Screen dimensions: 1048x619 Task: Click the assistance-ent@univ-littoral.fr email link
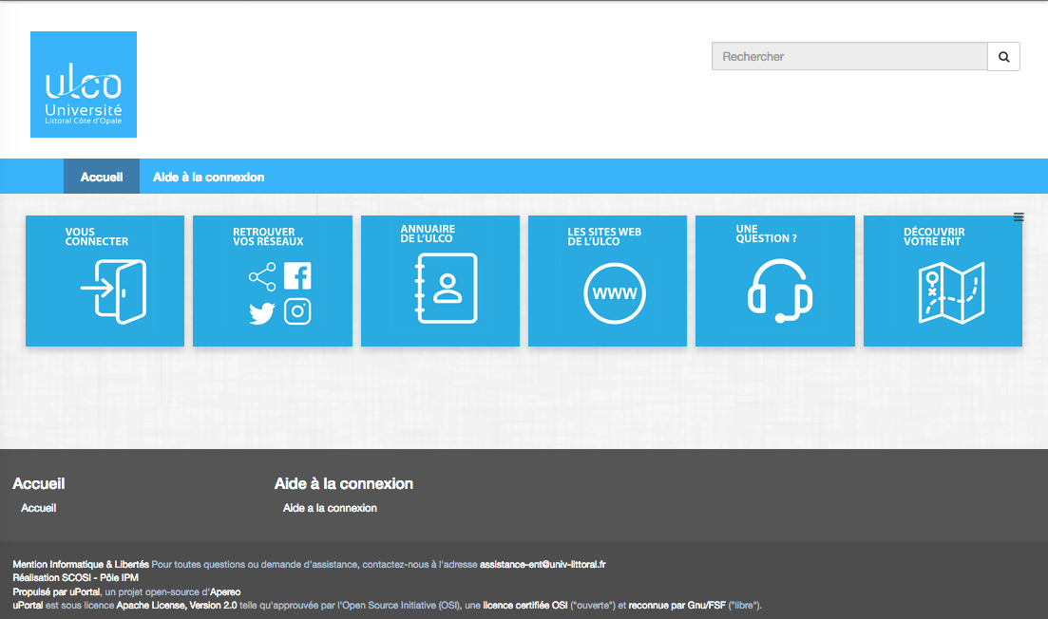click(x=543, y=564)
